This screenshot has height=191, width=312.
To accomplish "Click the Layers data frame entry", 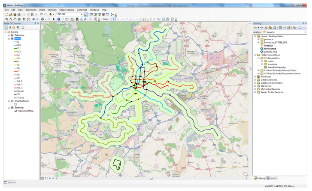I will [14, 32].
